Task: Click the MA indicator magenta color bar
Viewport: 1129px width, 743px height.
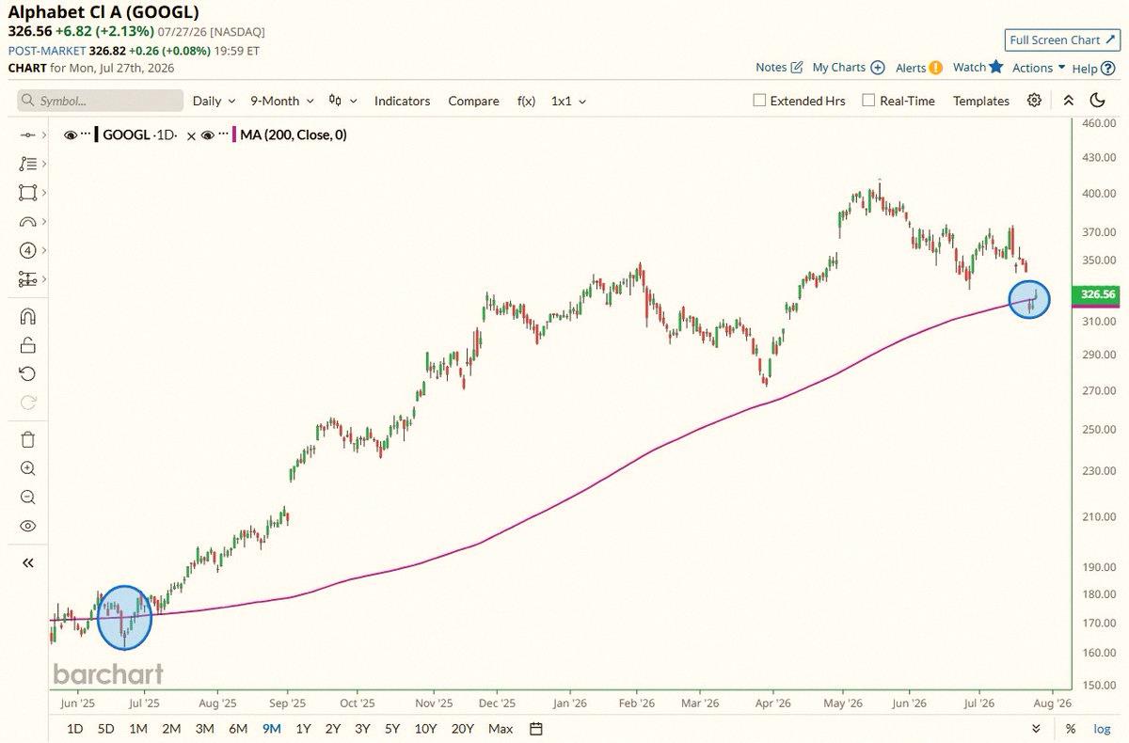Action: pos(234,134)
